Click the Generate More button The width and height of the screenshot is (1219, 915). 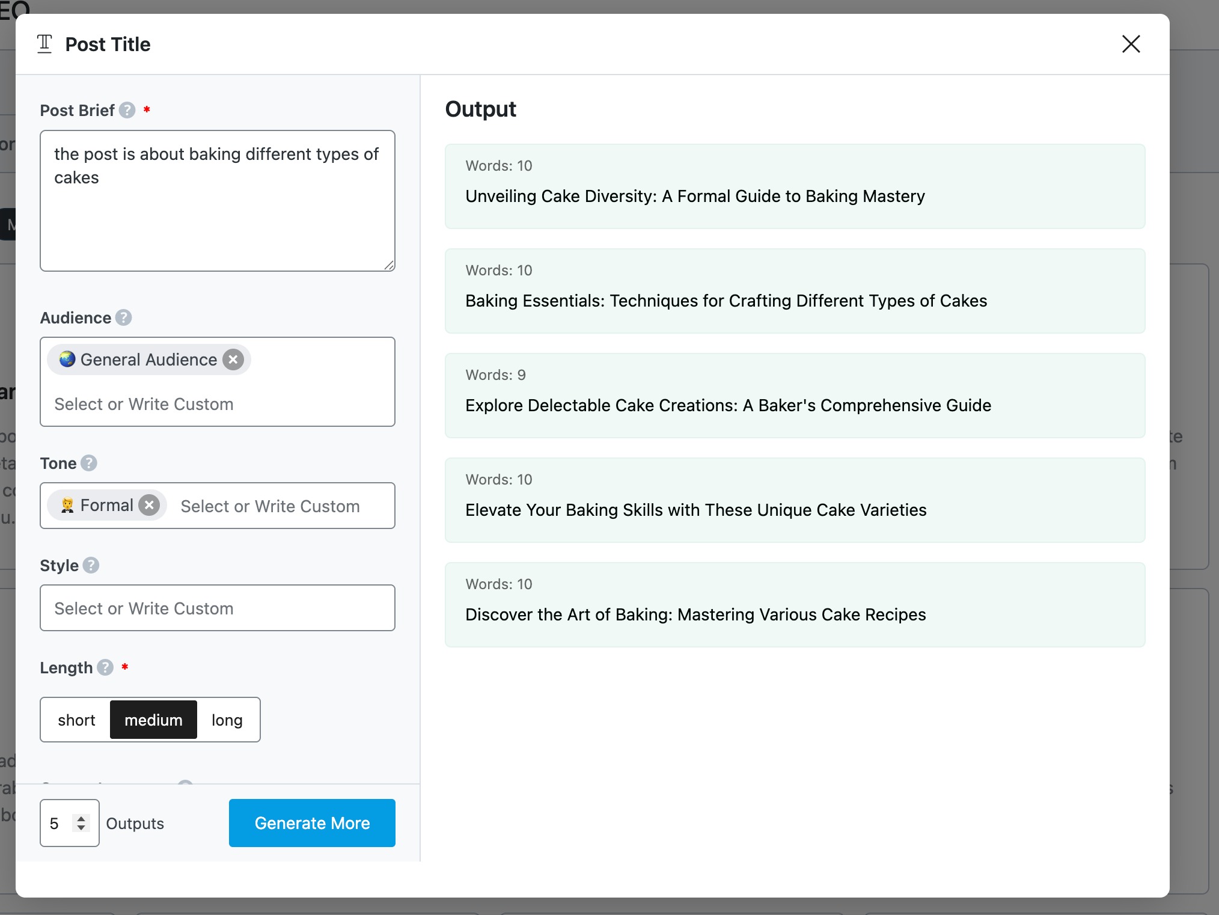(x=312, y=822)
